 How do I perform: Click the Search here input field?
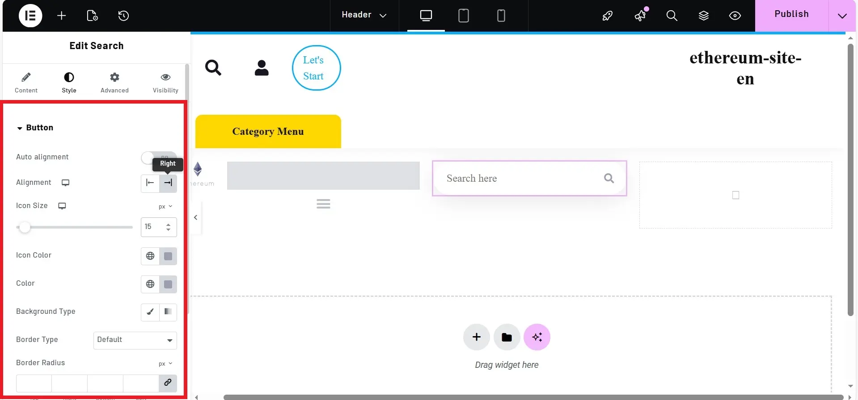click(519, 179)
